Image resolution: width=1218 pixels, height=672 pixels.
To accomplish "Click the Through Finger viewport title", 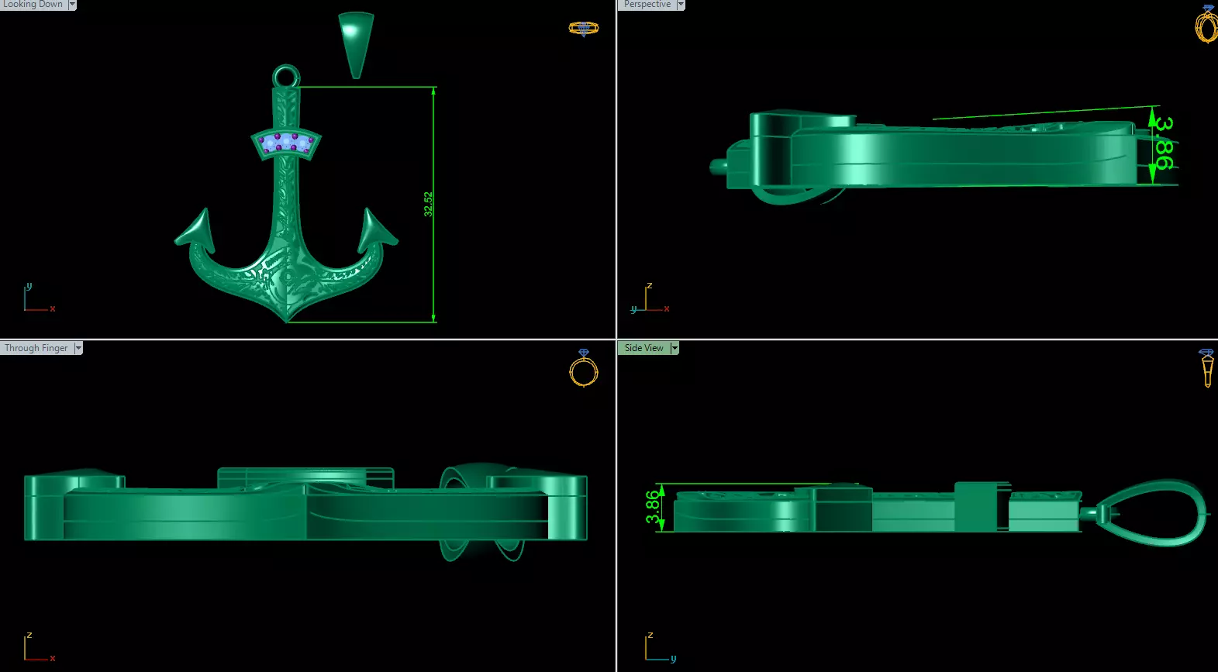I will click(x=36, y=348).
